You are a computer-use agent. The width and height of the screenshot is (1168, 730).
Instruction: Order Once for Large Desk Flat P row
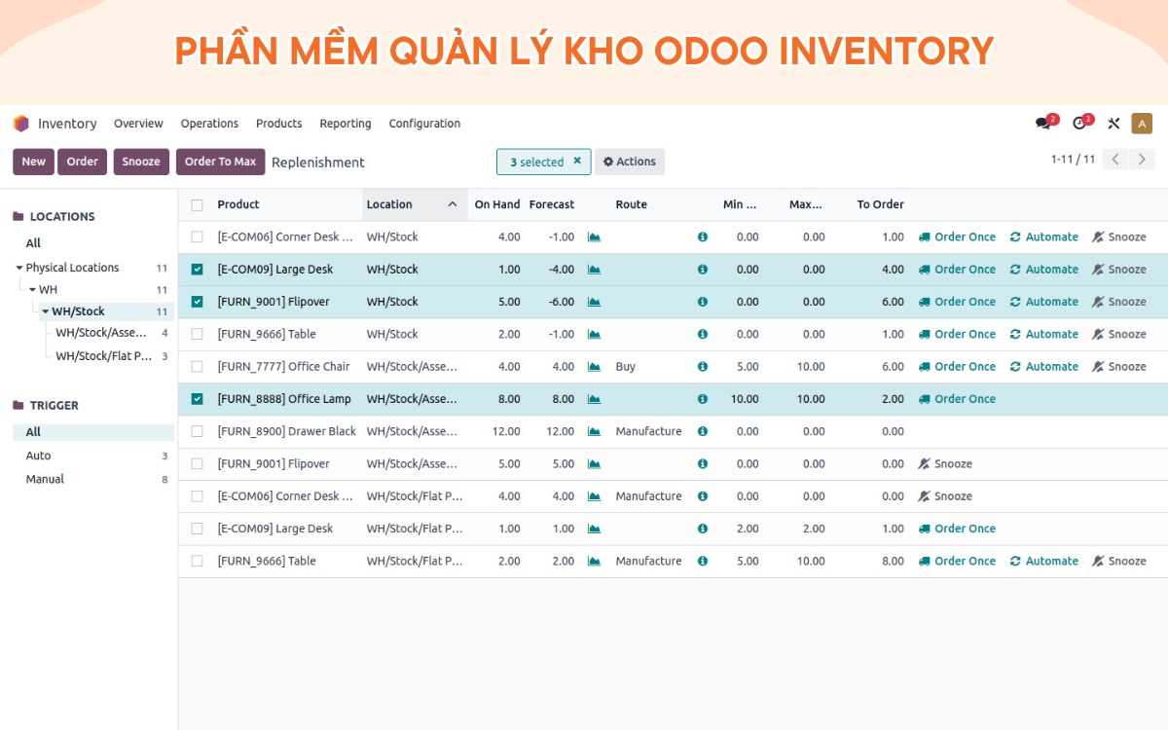[957, 529]
